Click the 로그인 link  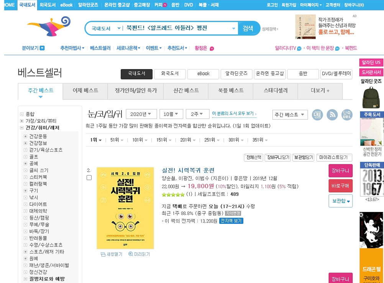272,5
